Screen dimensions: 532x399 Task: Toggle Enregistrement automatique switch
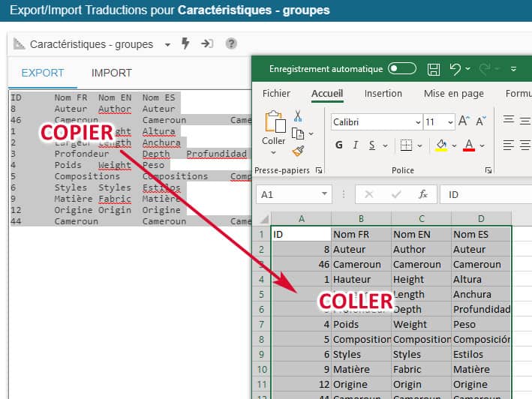click(402, 69)
